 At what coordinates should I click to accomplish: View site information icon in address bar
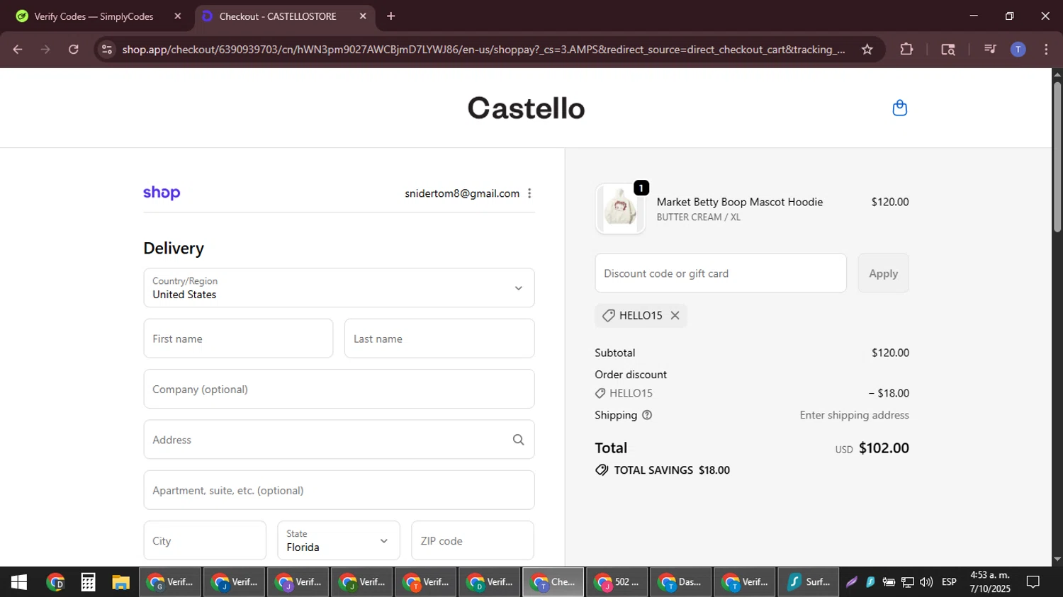coord(107,50)
